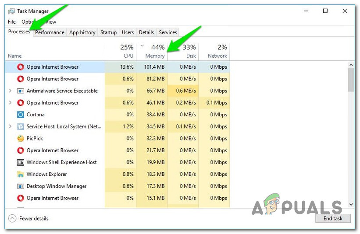This screenshot has width=360, height=234.
Task: Click the 0.2 MB/s disk value
Action: [x=186, y=103]
